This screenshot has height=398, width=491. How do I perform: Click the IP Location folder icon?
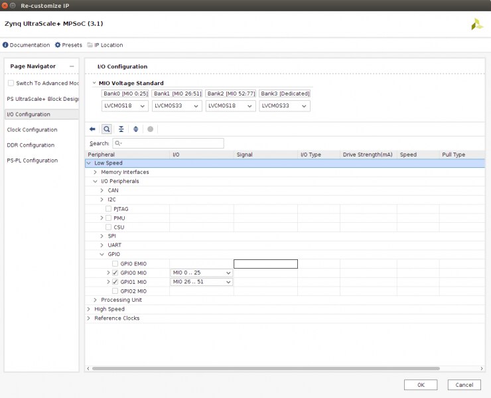tap(90, 45)
